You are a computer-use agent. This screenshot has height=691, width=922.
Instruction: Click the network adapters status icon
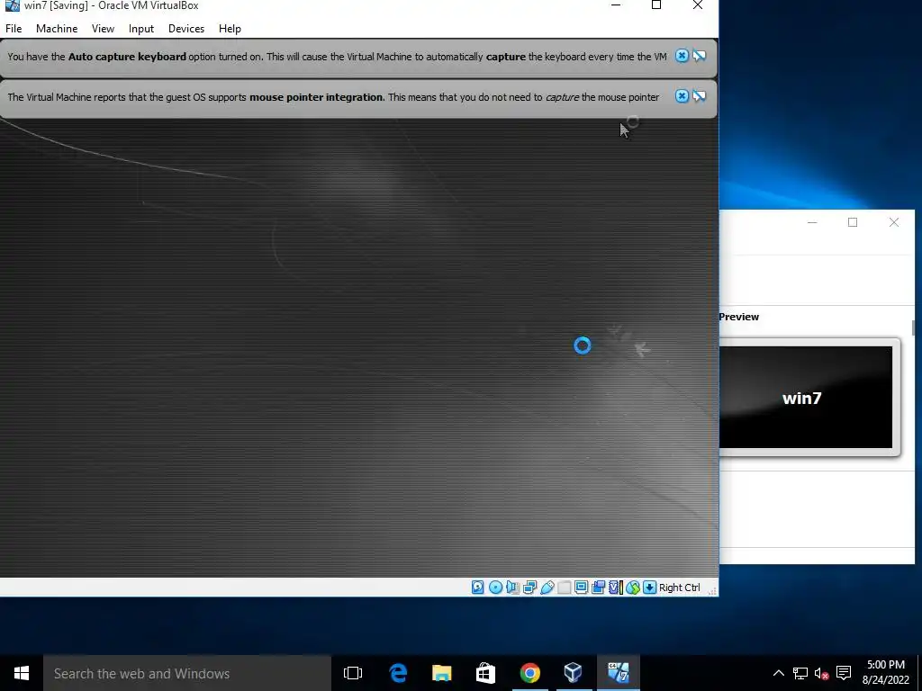point(529,587)
